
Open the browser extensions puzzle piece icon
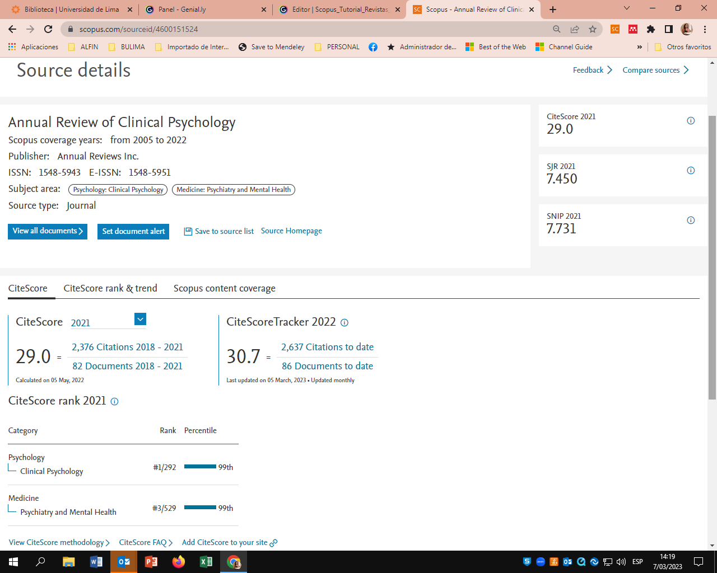[651, 29]
